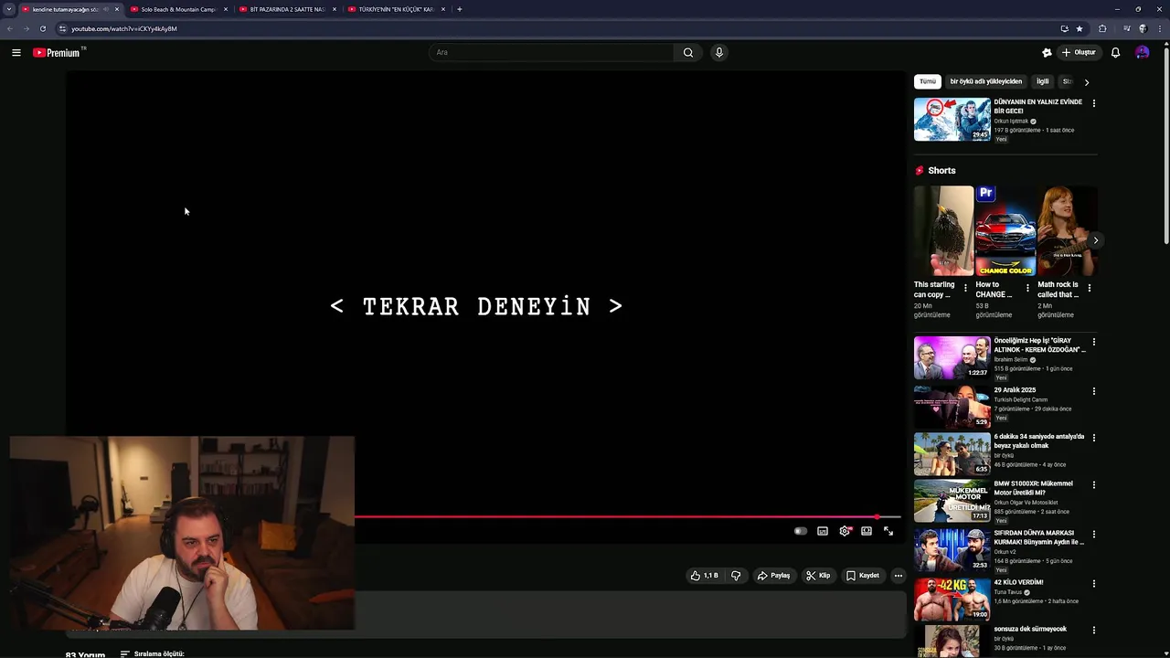Open the Shorts section heading
This screenshot has width=1170, height=658.
(x=941, y=171)
